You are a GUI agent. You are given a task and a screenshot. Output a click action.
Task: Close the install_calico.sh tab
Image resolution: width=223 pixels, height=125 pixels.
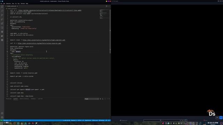pos(17,6)
